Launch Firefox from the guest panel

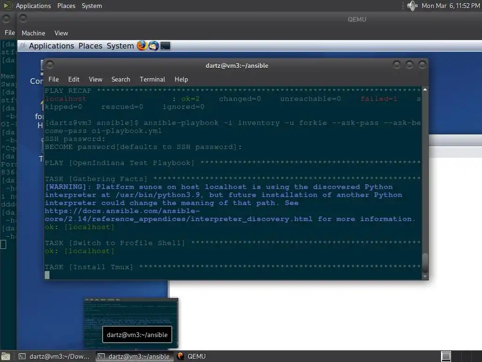(x=142, y=46)
